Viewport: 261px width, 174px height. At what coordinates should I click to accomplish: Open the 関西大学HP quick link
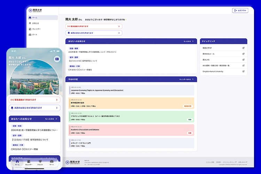coord(223,48)
